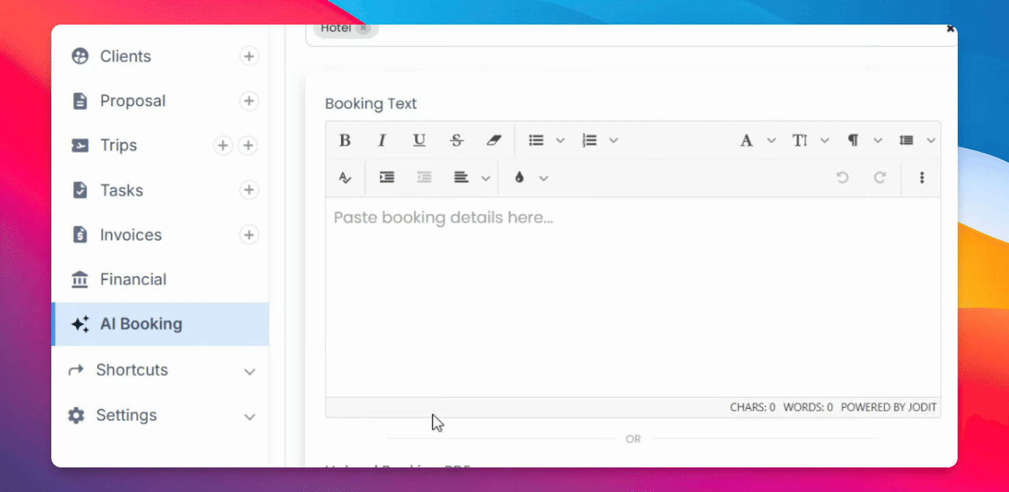
Task: Open Tasks in the sidebar
Action: (x=122, y=190)
